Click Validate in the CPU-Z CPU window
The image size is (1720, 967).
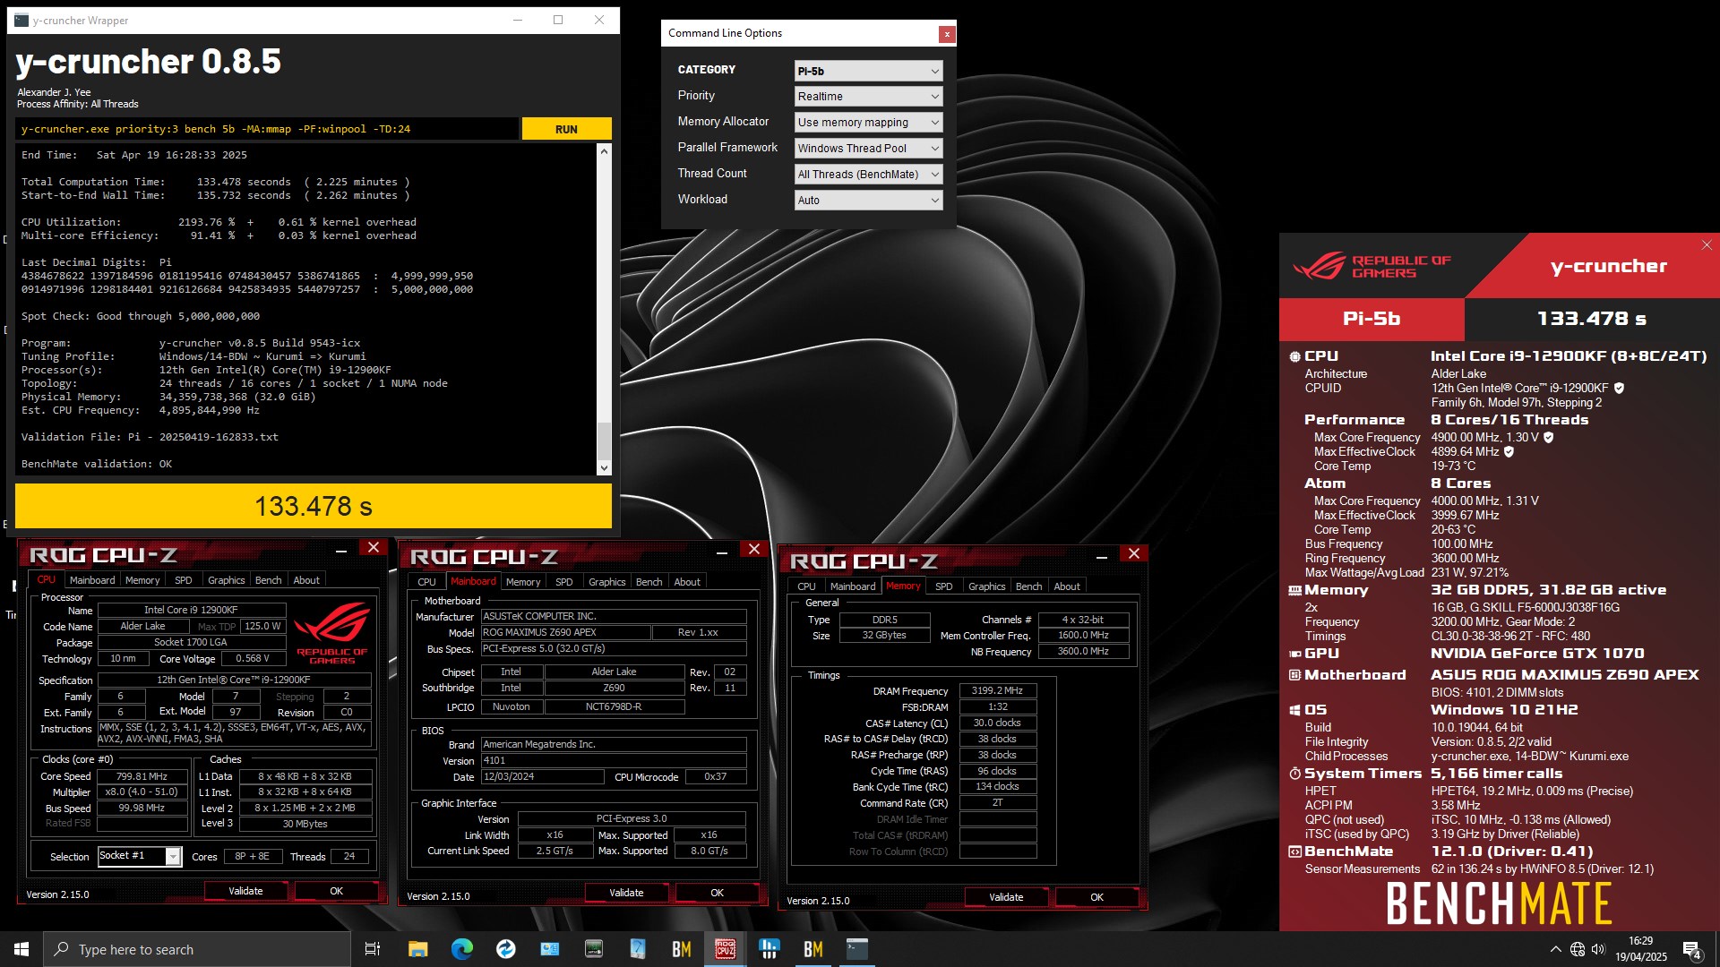(x=245, y=891)
